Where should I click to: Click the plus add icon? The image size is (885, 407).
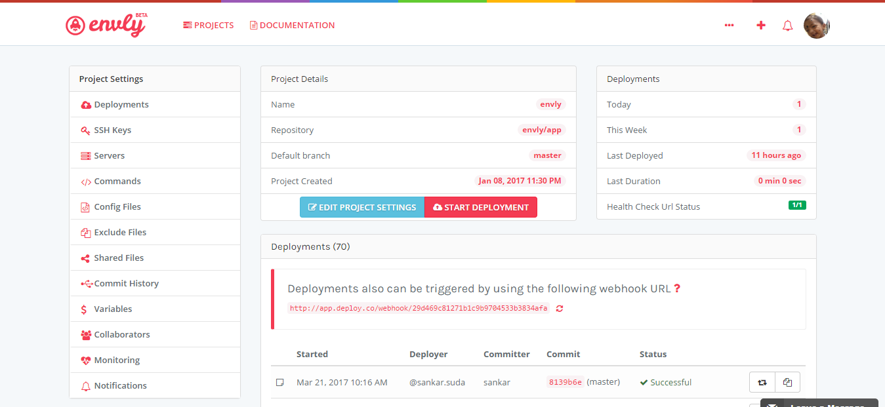pos(761,26)
